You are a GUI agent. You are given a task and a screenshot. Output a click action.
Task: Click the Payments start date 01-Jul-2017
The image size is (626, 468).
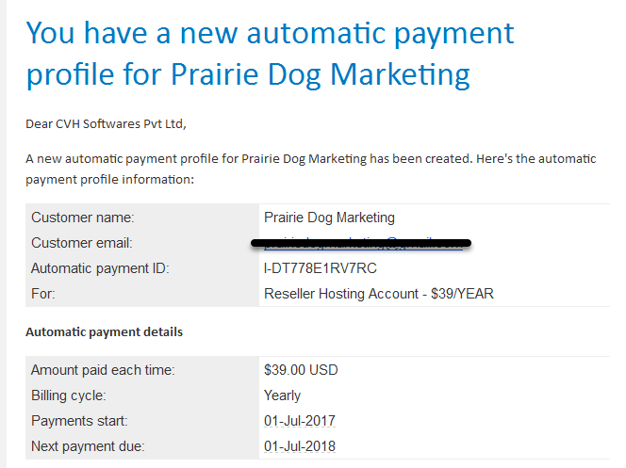click(x=300, y=421)
